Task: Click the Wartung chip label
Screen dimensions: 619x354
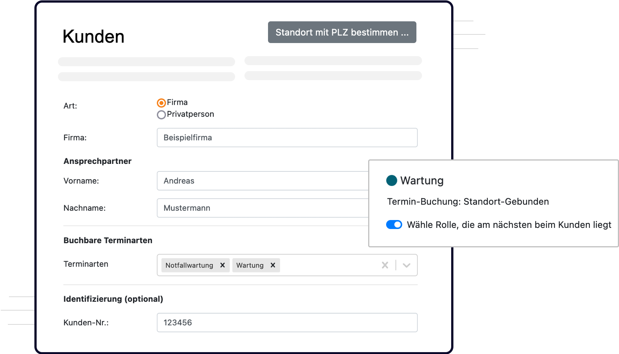Action: (250, 265)
